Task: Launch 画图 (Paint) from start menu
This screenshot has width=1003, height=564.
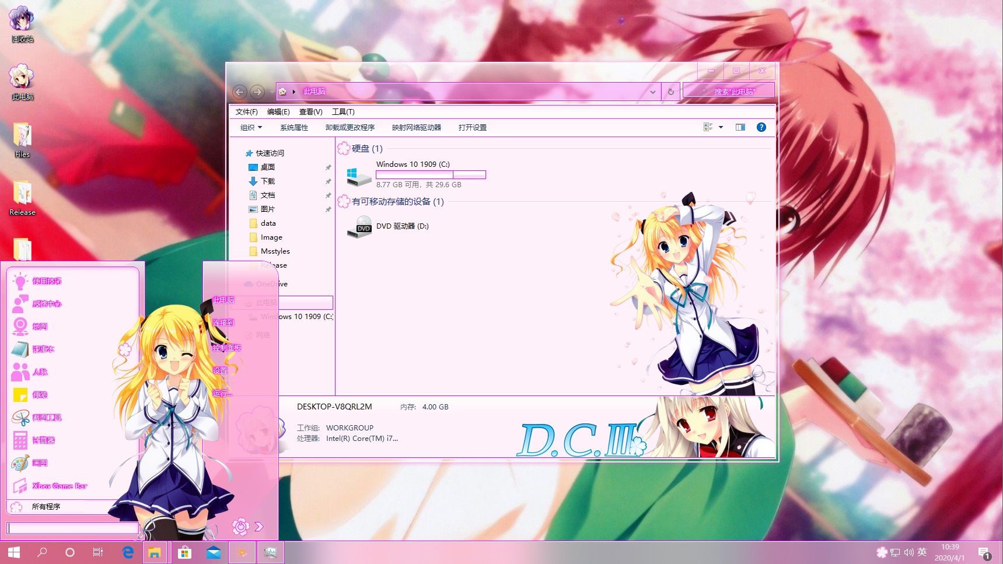Action: pyautogui.click(x=30, y=463)
